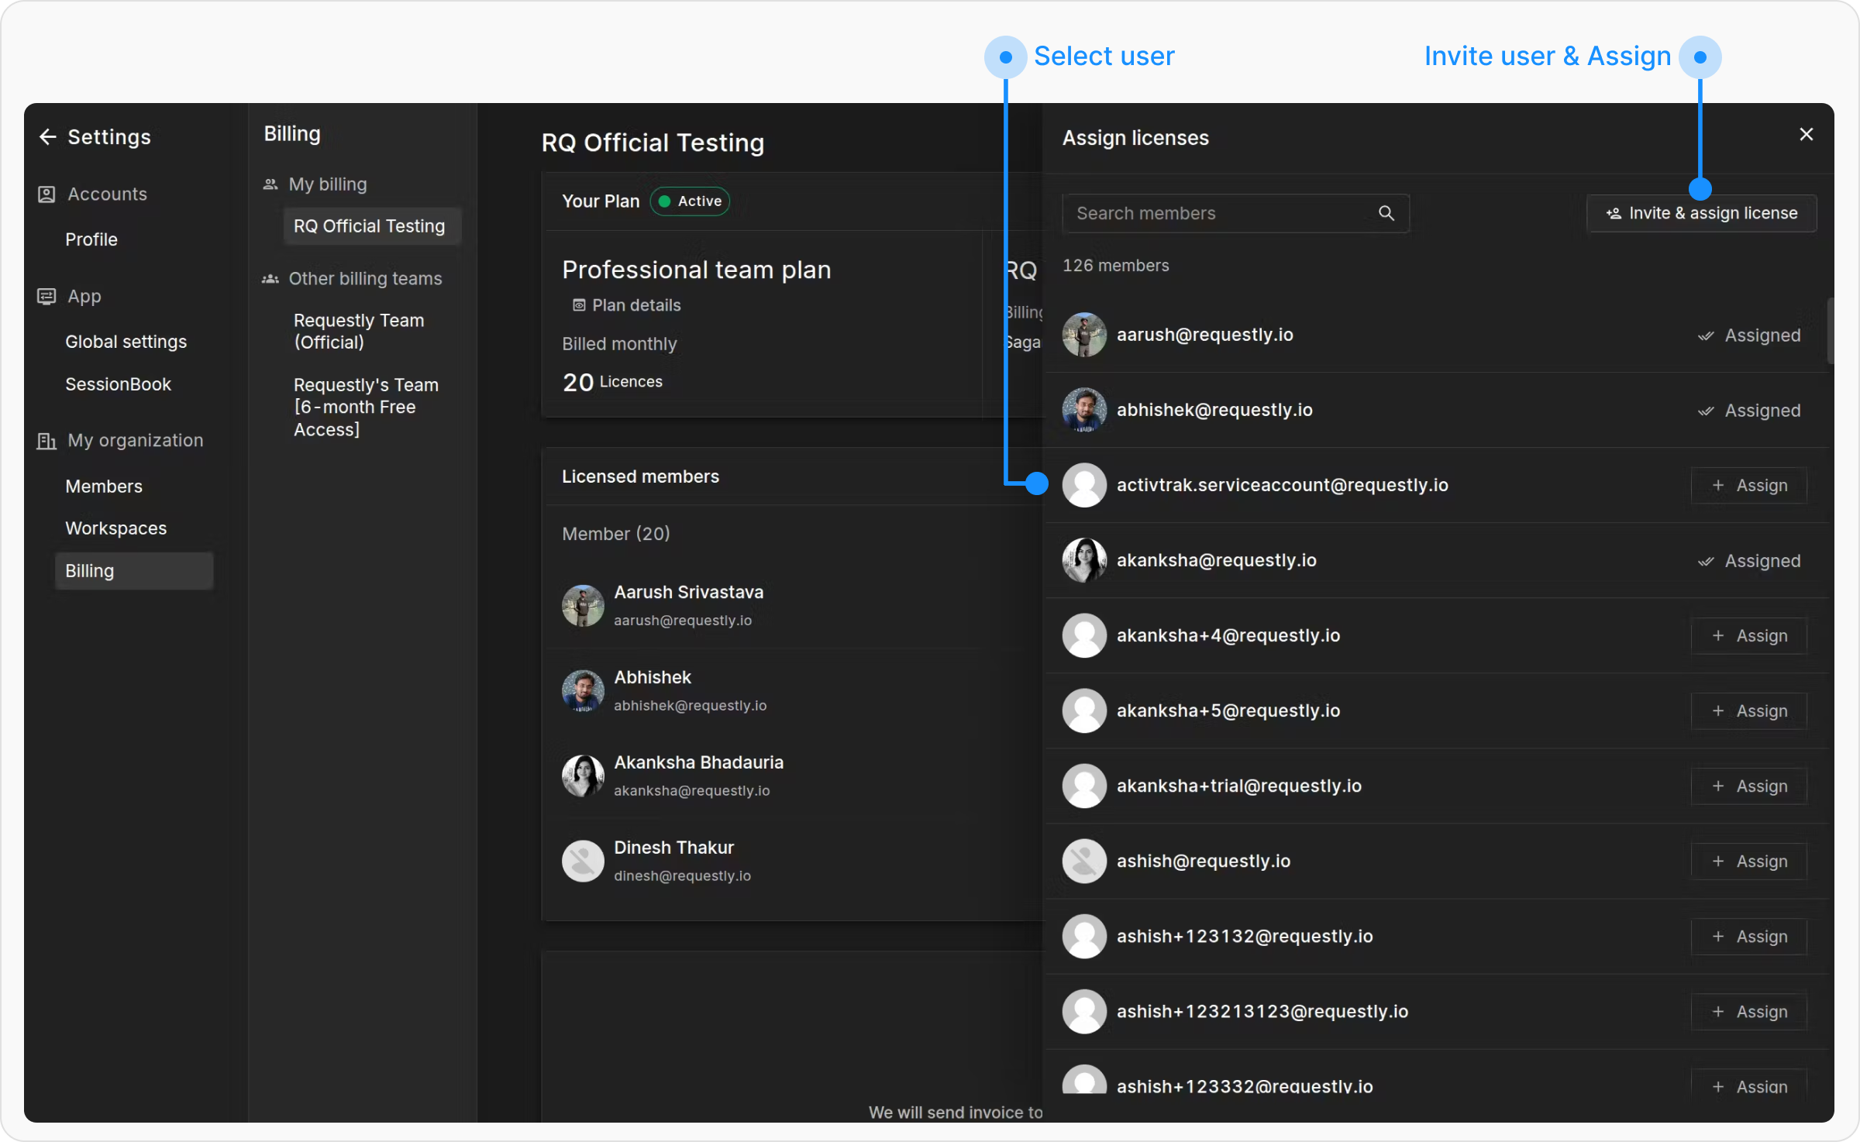Assign license to activtrak.serviceaccount@requestly.io

[x=1749, y=486]
